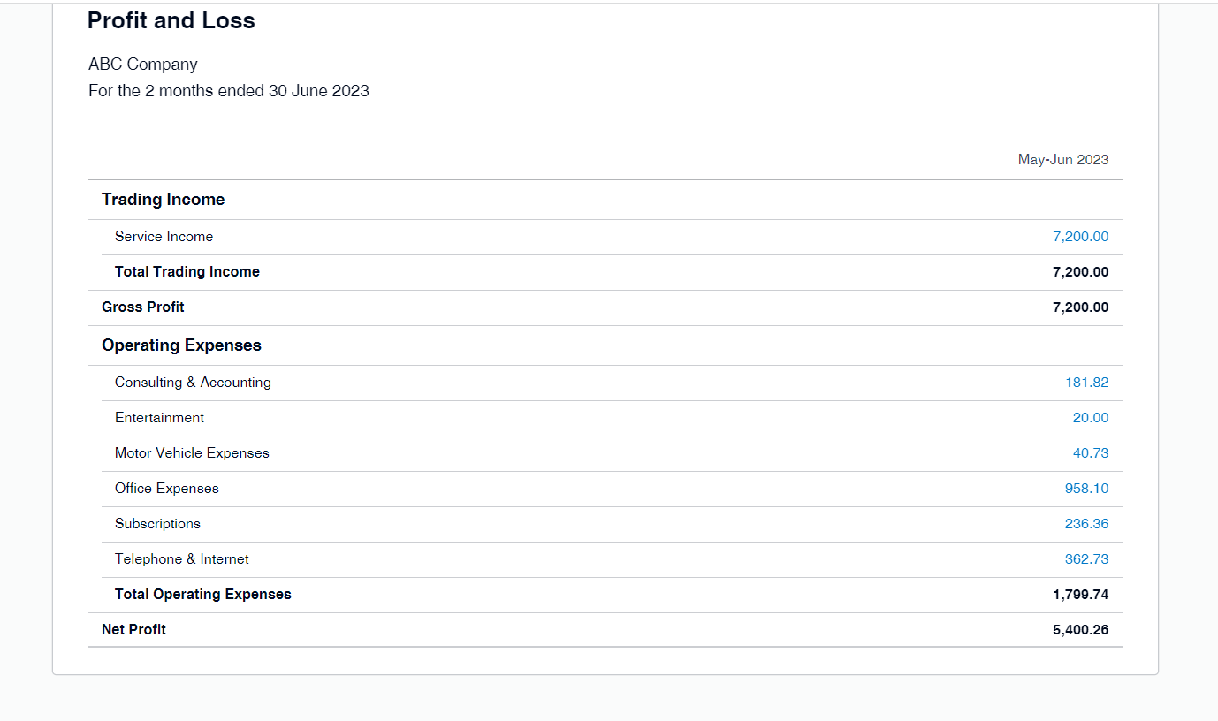Select the Office Expenses account name
The image size is (1218, 721).
pos(167,489)
